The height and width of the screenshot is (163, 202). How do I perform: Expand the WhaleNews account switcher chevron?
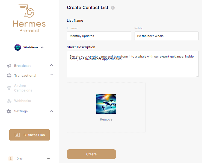pos(42,47)
